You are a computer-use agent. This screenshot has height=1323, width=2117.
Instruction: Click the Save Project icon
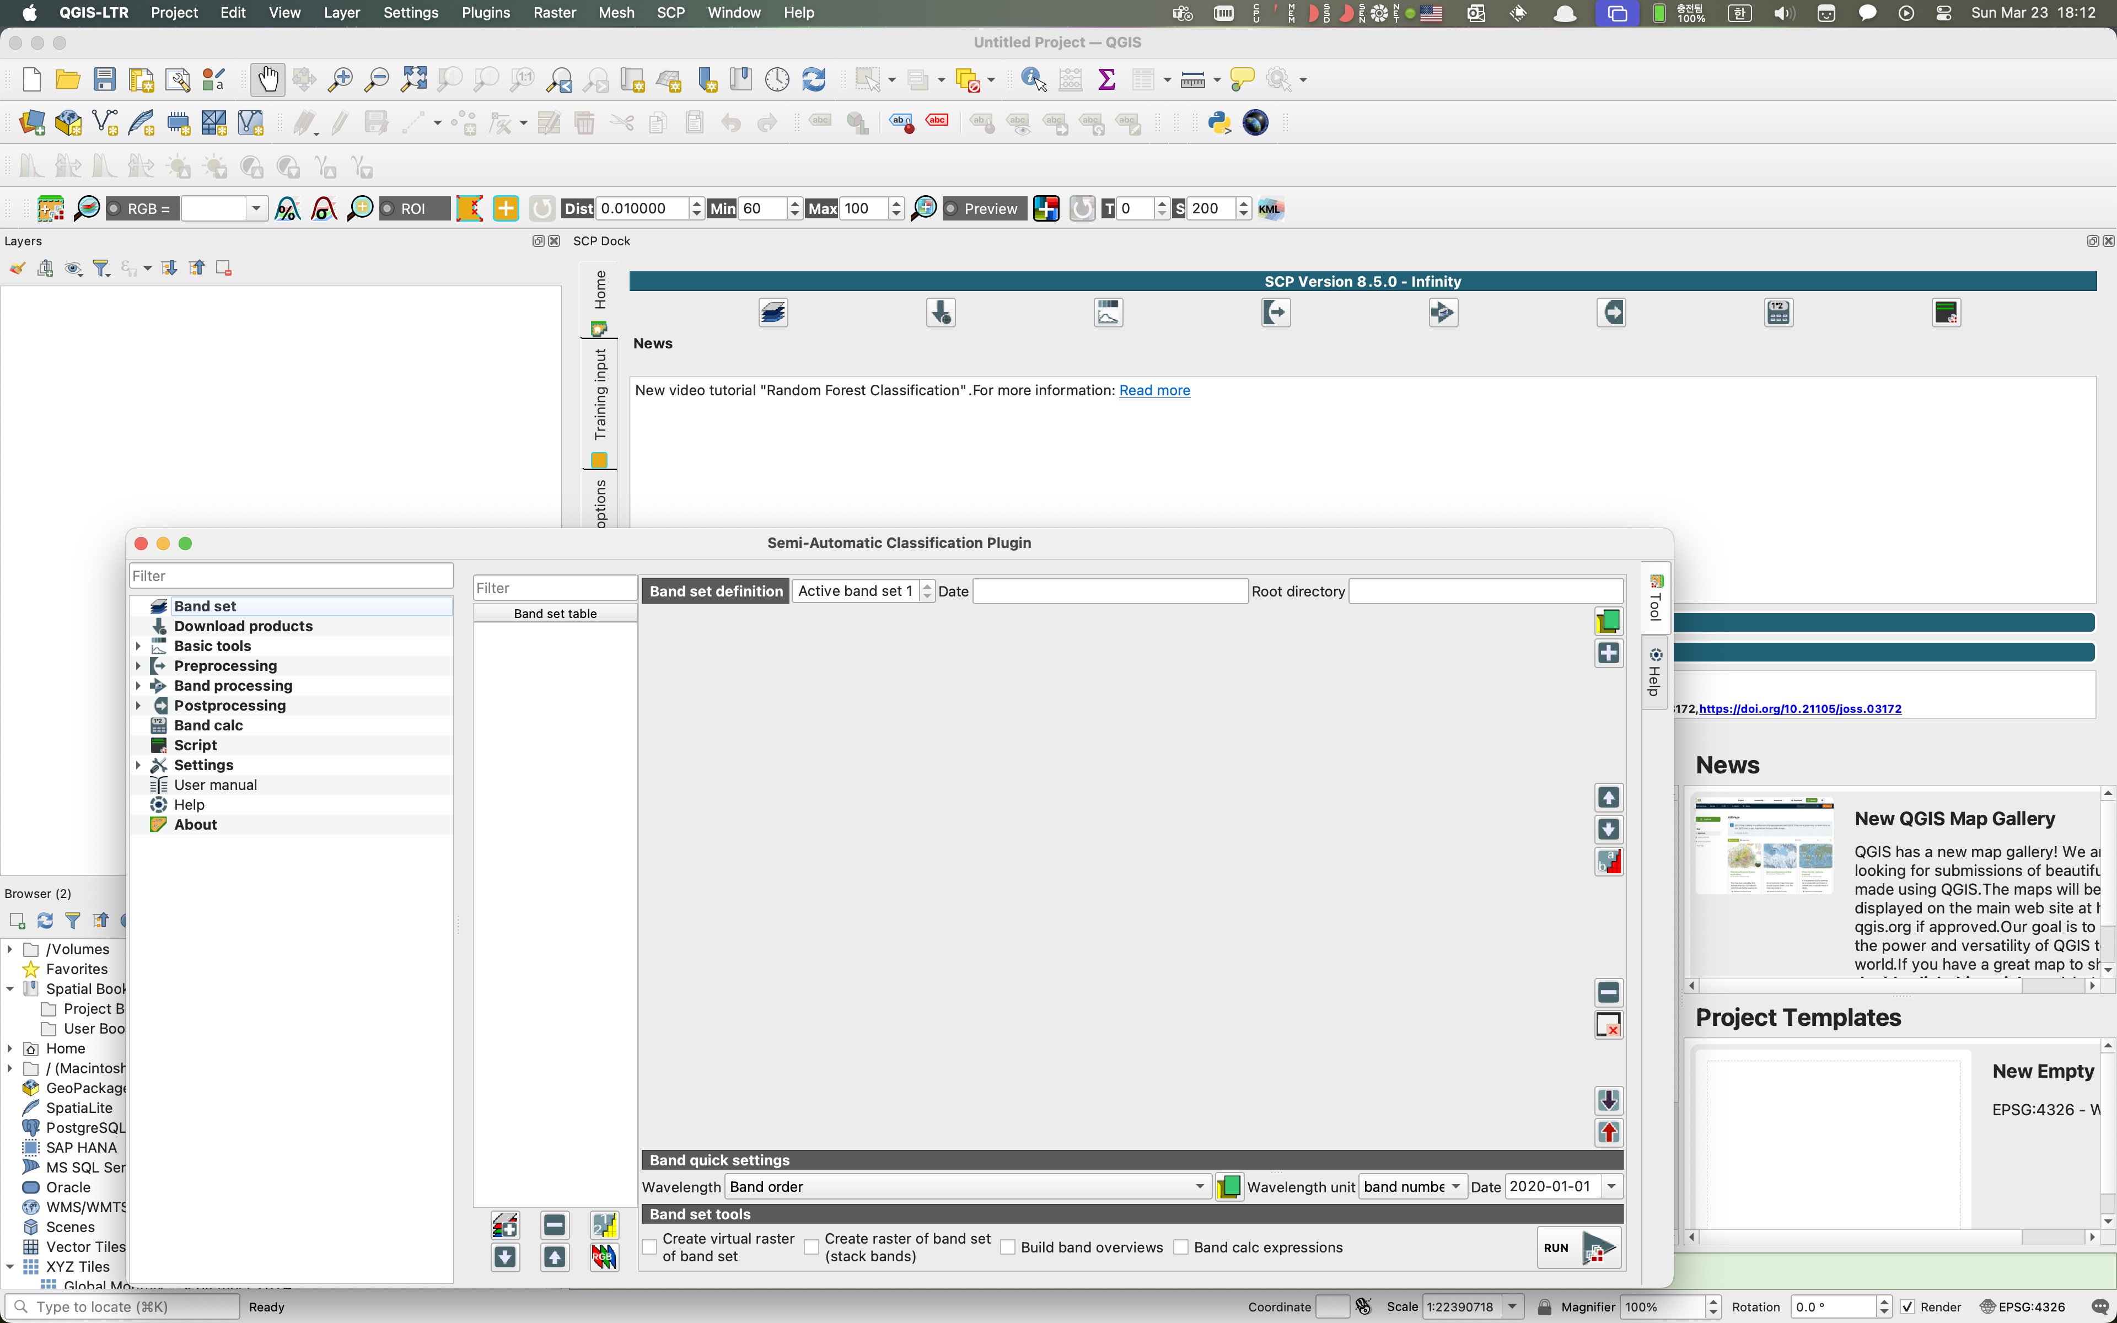[104, 79]
